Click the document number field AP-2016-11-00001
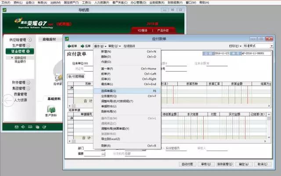The width and height of the screenshot is (281, 176). 256,53
